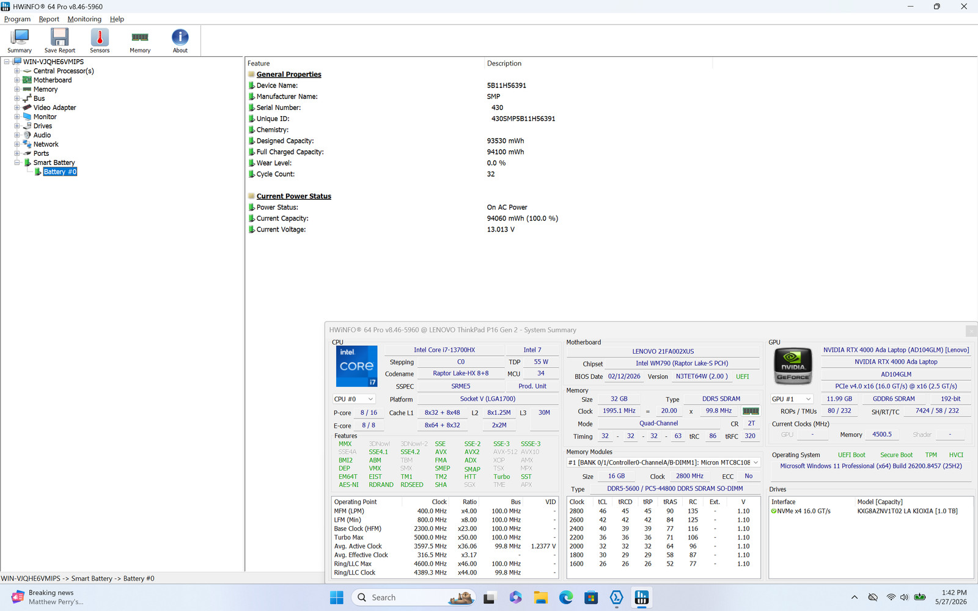Expand the Drives node

17,126
